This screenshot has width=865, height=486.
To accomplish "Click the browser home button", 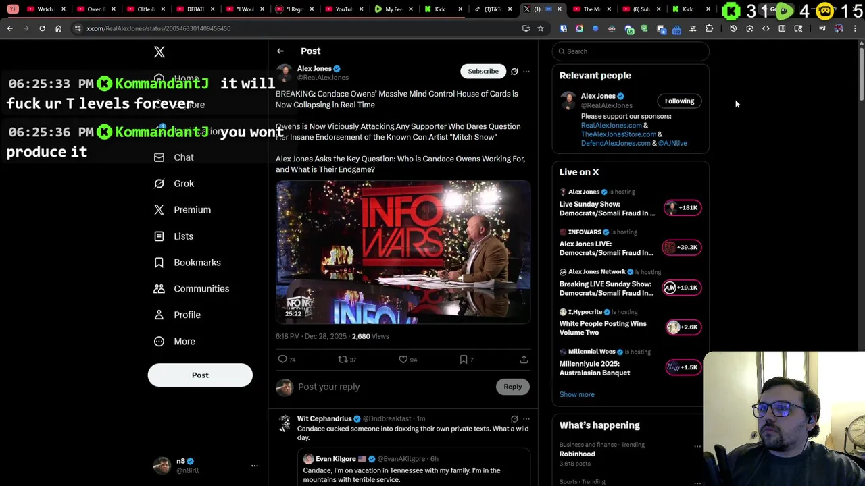I will pos(58,28).
